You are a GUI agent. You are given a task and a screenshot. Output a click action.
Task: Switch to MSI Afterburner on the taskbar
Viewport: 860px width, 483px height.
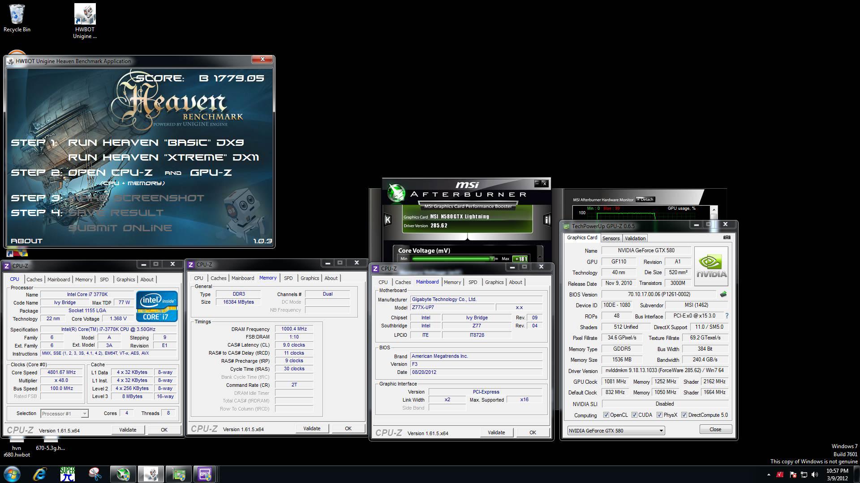(x=123, y=474)
